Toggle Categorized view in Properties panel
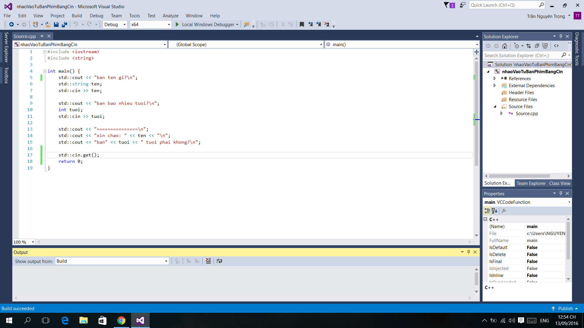584x328 pixels. tap(487, 211)
